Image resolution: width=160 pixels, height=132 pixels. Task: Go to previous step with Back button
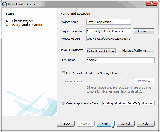pyautogui.click(x=66, y=124)
